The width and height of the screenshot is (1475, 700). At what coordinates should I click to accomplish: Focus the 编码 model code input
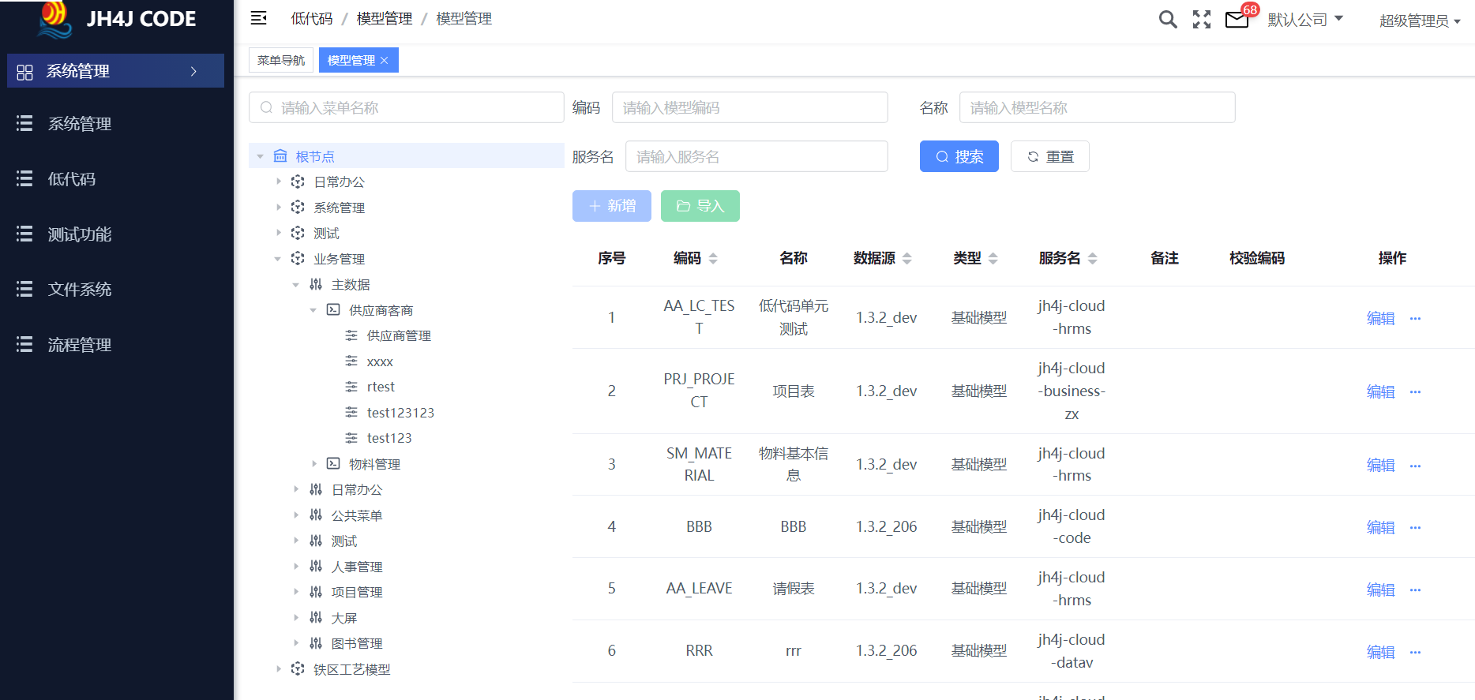pos(750,107)
